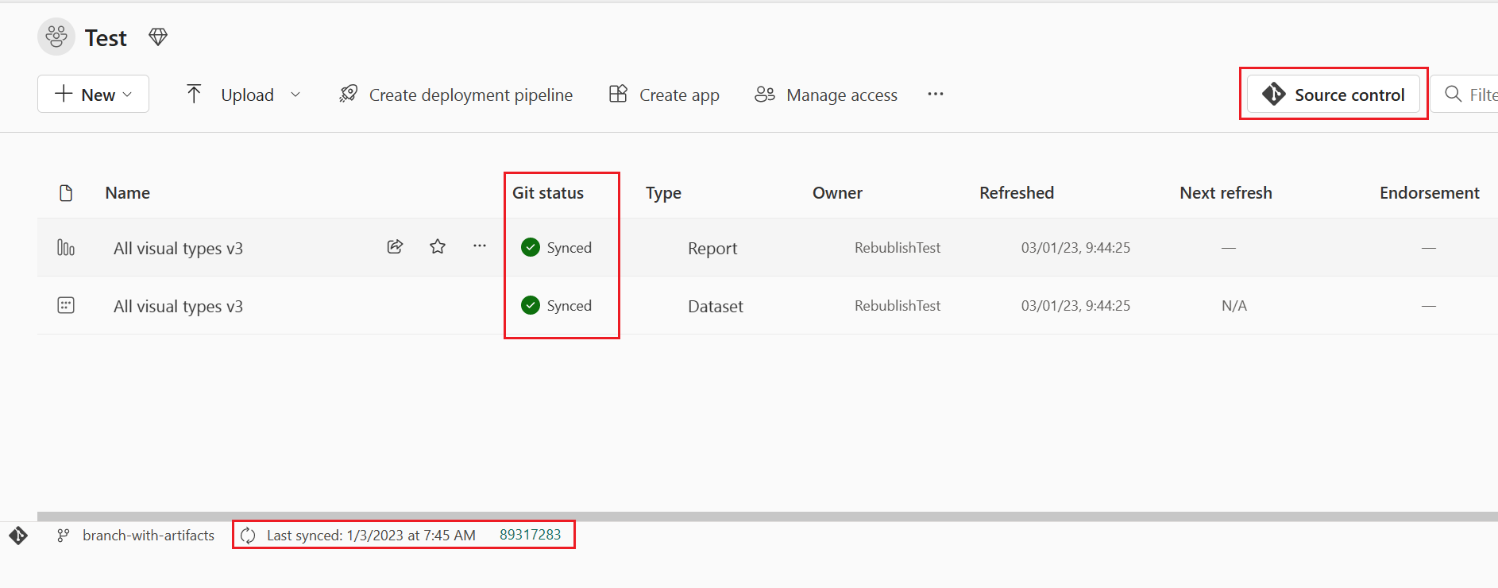Click the premium diamond icon beside Test

point(158,37)
